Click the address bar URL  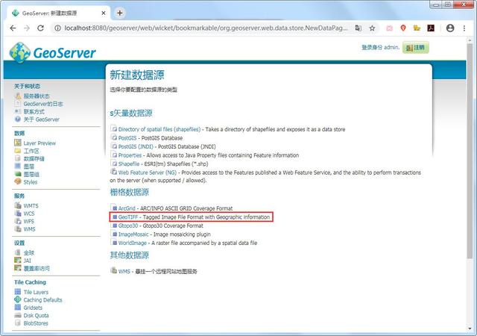point(206,28)
